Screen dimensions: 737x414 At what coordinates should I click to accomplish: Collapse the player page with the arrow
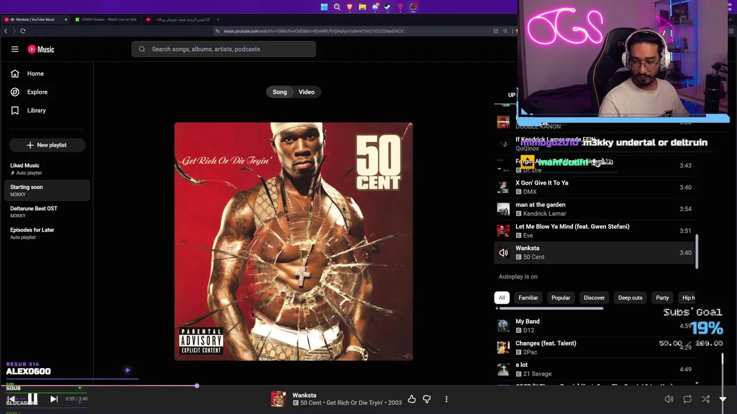point(723,399)
